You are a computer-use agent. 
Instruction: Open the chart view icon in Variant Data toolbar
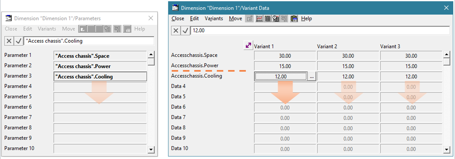[260, 19]
